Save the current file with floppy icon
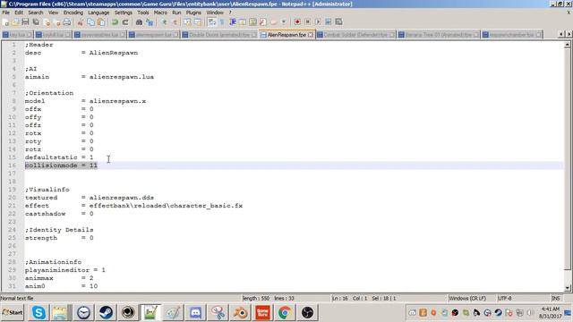Screen dimensions: 573x322 tap(25, 22)
